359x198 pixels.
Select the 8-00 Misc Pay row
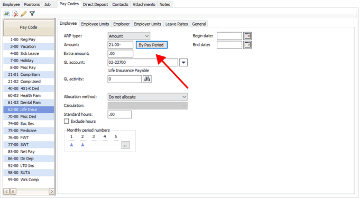(x=29, y=68)
